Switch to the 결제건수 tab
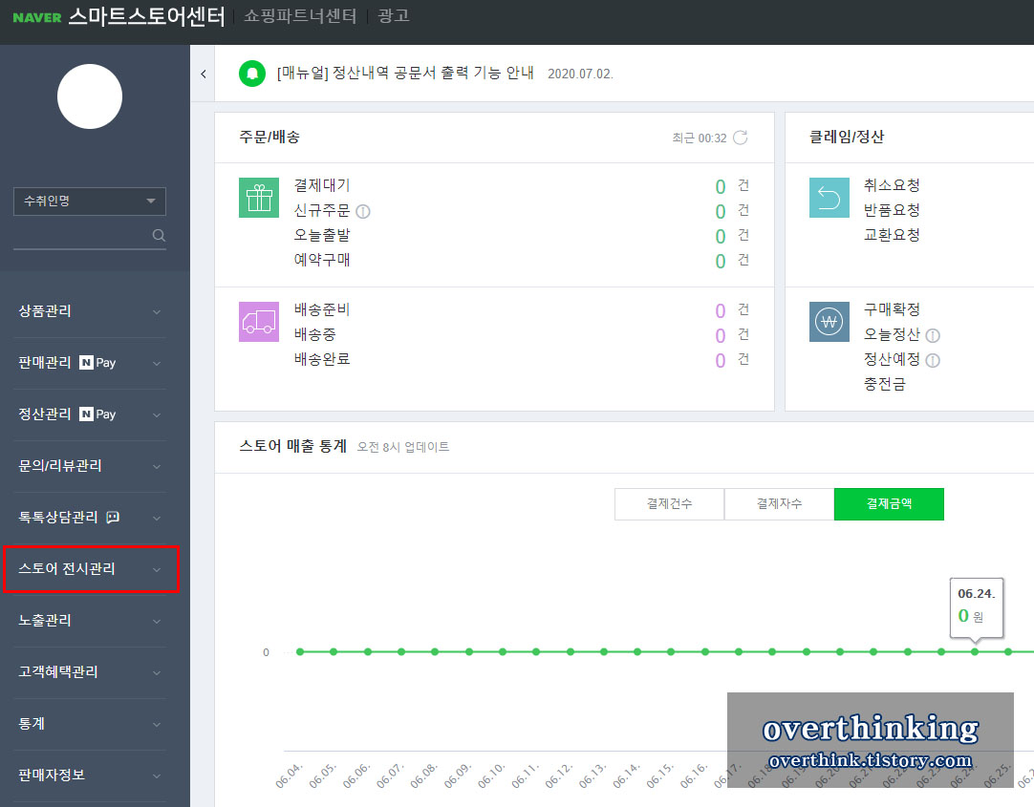 click(669, 504)
